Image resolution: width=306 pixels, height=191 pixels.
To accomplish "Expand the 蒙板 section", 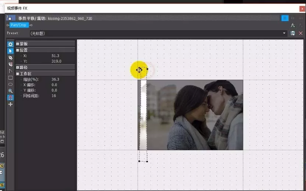I will (x=18, y=44).
